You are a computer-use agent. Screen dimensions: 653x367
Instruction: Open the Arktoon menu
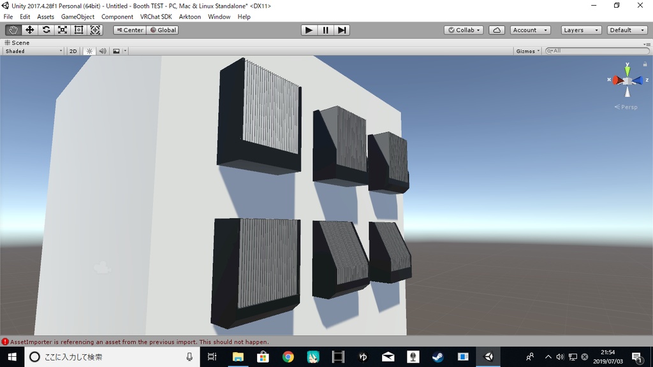pos(189,17)
